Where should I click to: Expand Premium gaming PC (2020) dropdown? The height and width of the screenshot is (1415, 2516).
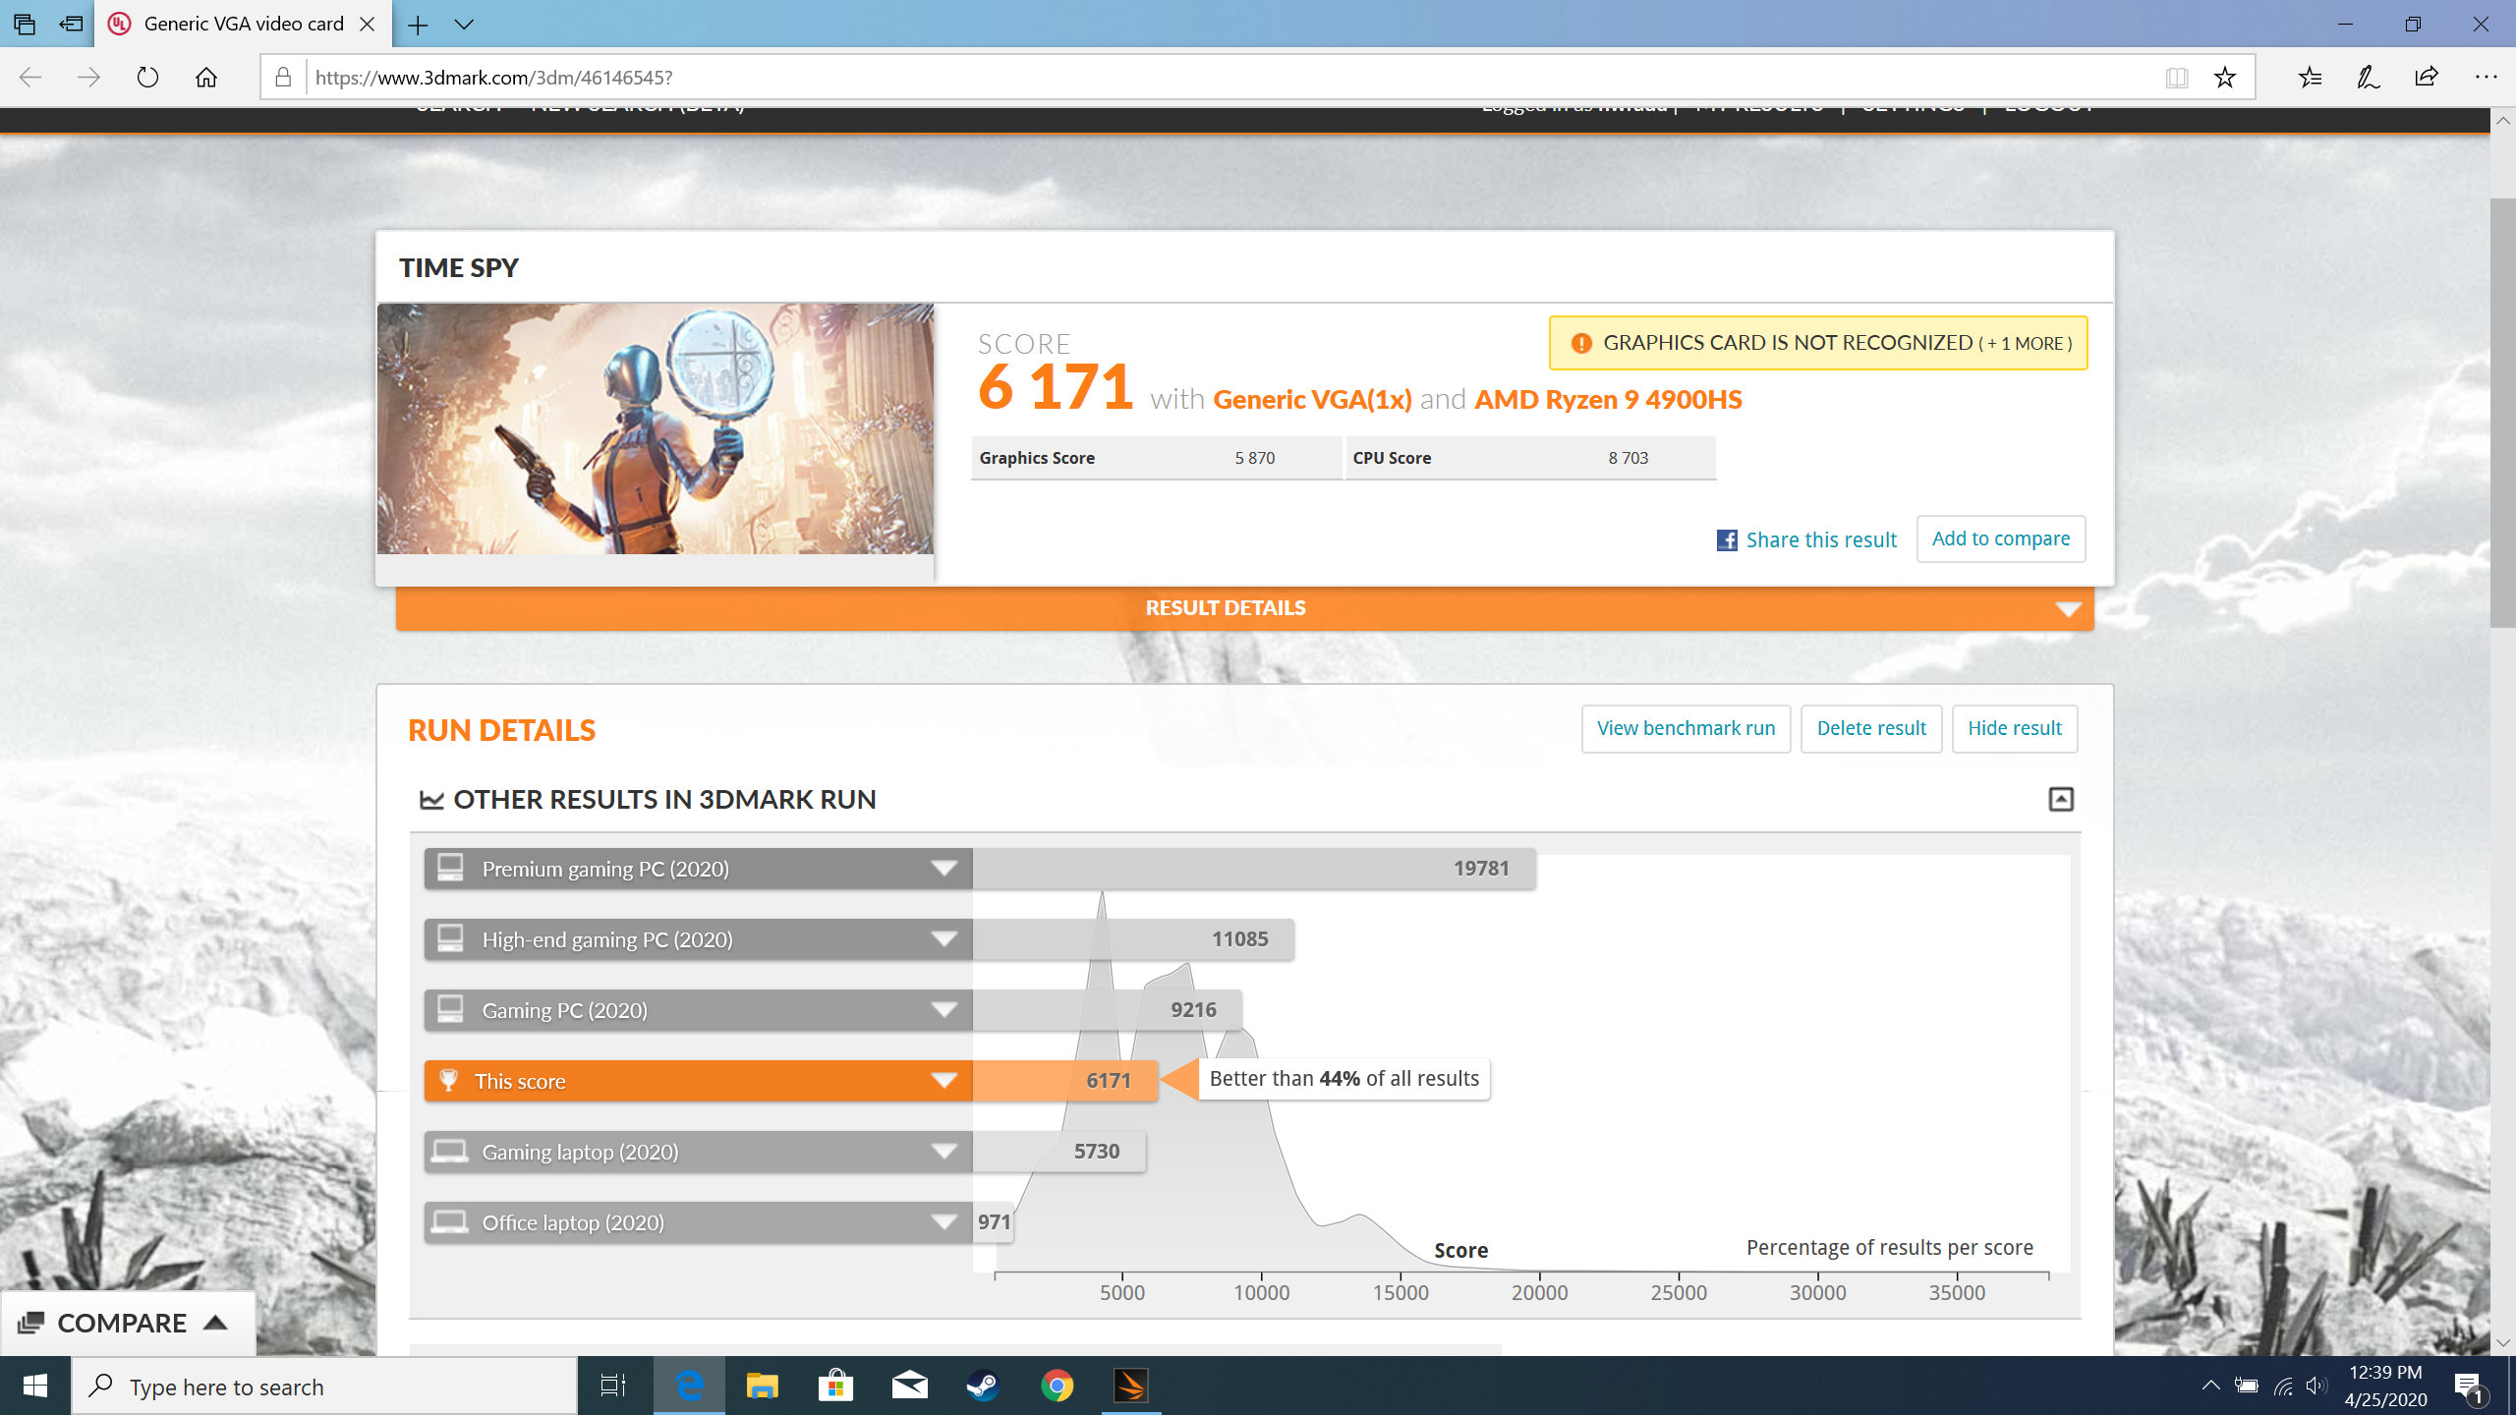pos(944,869)
